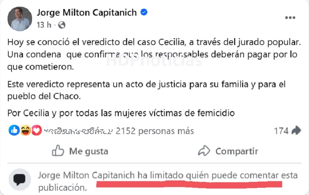Viewport: 309px width, 195px height.
Task: Click the laughing Haha reaction icon
Action: [x=25, y=131]
